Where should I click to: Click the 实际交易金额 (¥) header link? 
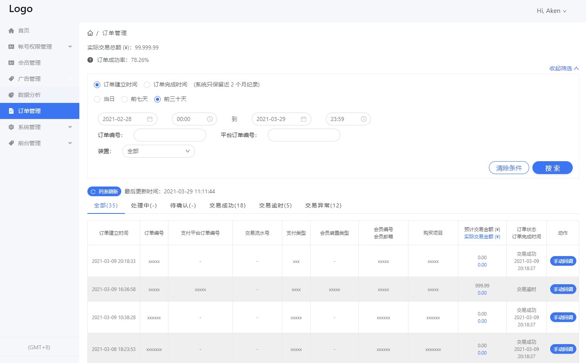[x=482, y=237]
